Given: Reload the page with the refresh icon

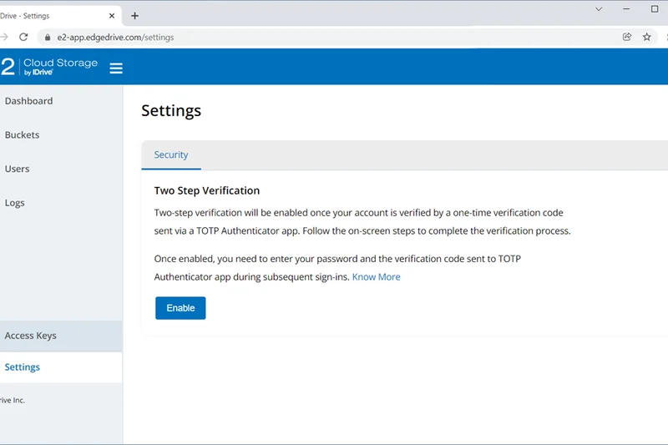Looking at the screenshot, I should click(23, 37).
